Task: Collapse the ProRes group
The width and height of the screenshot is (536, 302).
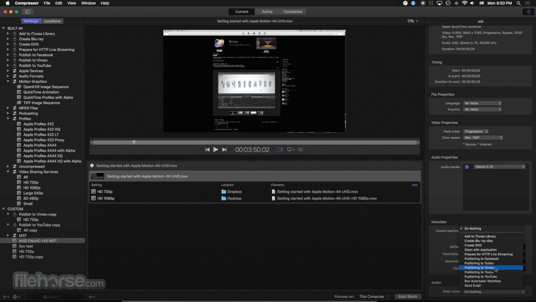Action: pyautogui.click(x=8, y=119)
